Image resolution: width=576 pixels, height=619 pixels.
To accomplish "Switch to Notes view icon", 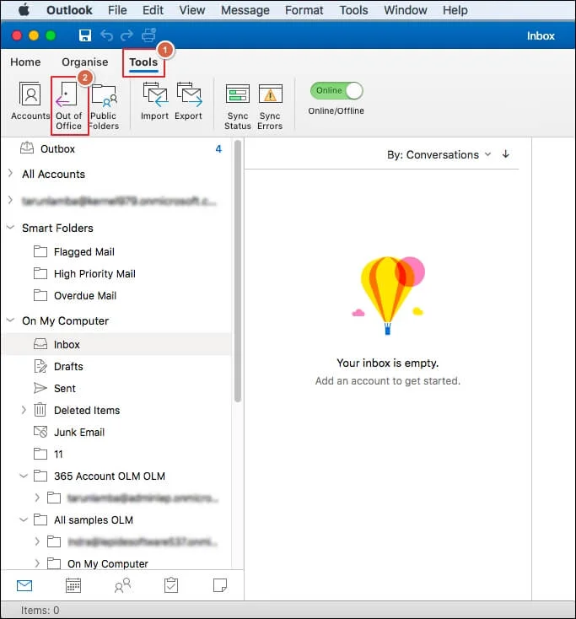I will click(220, 585).
